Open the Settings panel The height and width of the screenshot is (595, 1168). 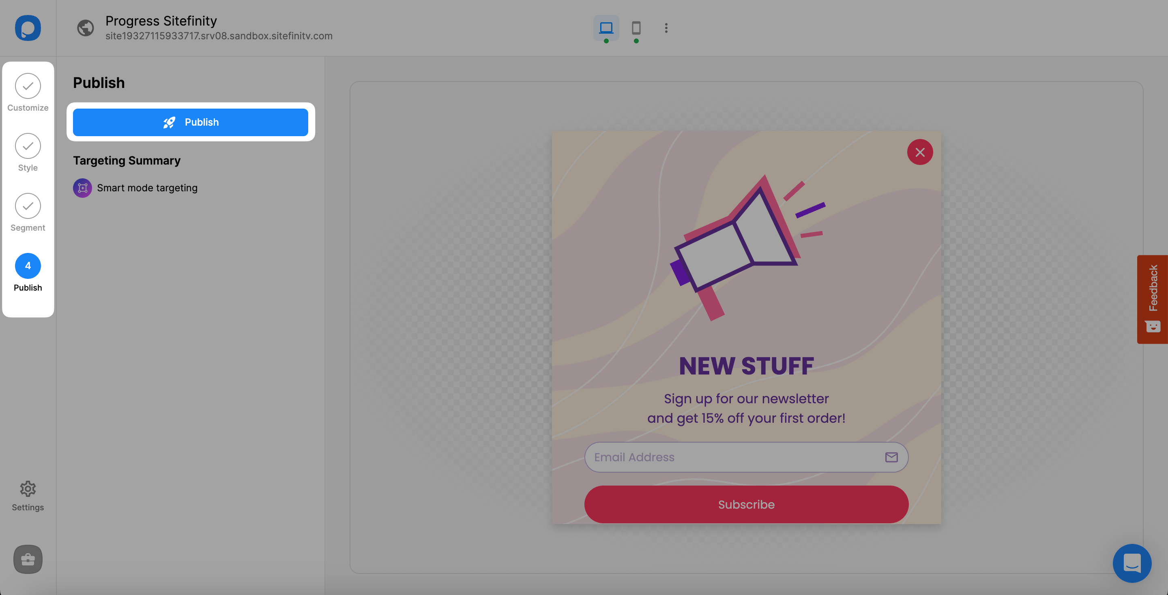(x=27, y=494)
